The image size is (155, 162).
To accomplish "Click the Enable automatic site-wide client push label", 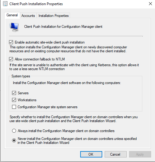I will [50, 42].
